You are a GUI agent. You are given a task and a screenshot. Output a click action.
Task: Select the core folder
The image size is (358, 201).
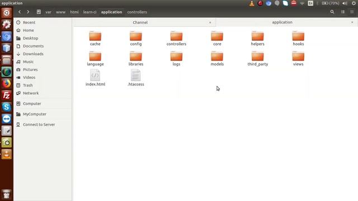pyautogui.click(x=217, y=39)
